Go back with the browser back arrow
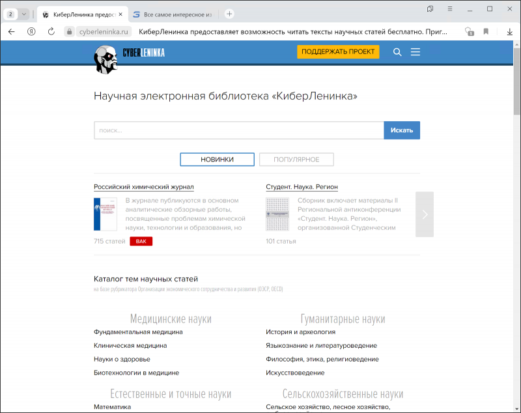Image resolution: width=521 pixels, height=413 pixels. pyautogui.click(x=11, y=31)
